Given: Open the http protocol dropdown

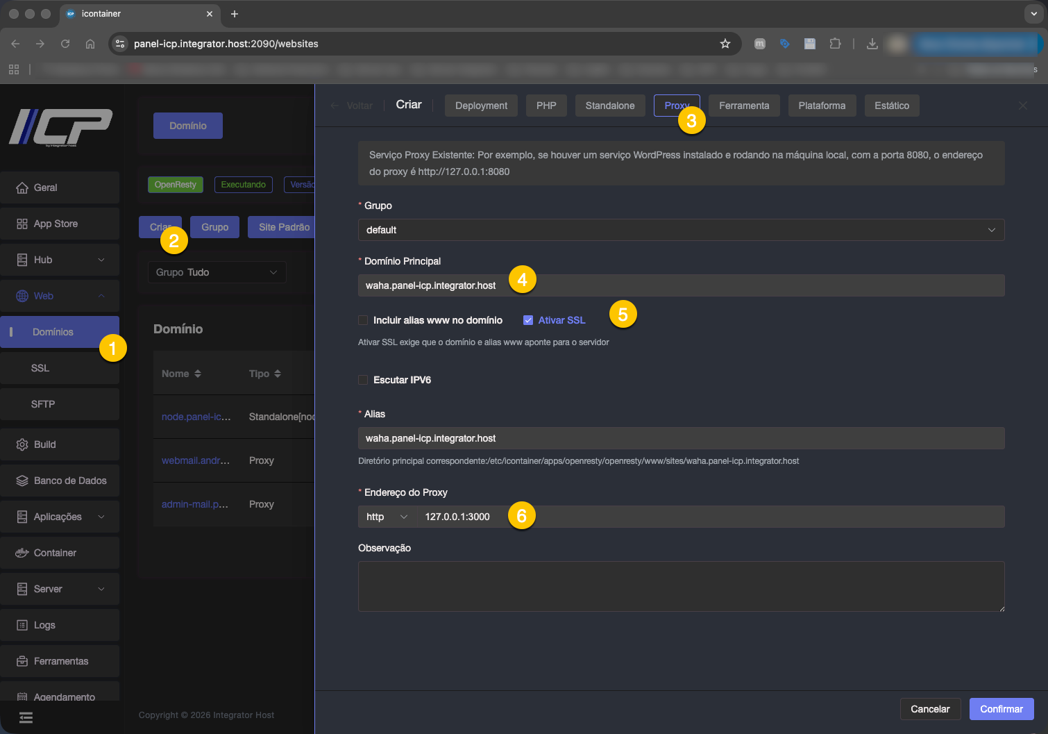Looking at the screenshot, I should [x=386, y=517].
